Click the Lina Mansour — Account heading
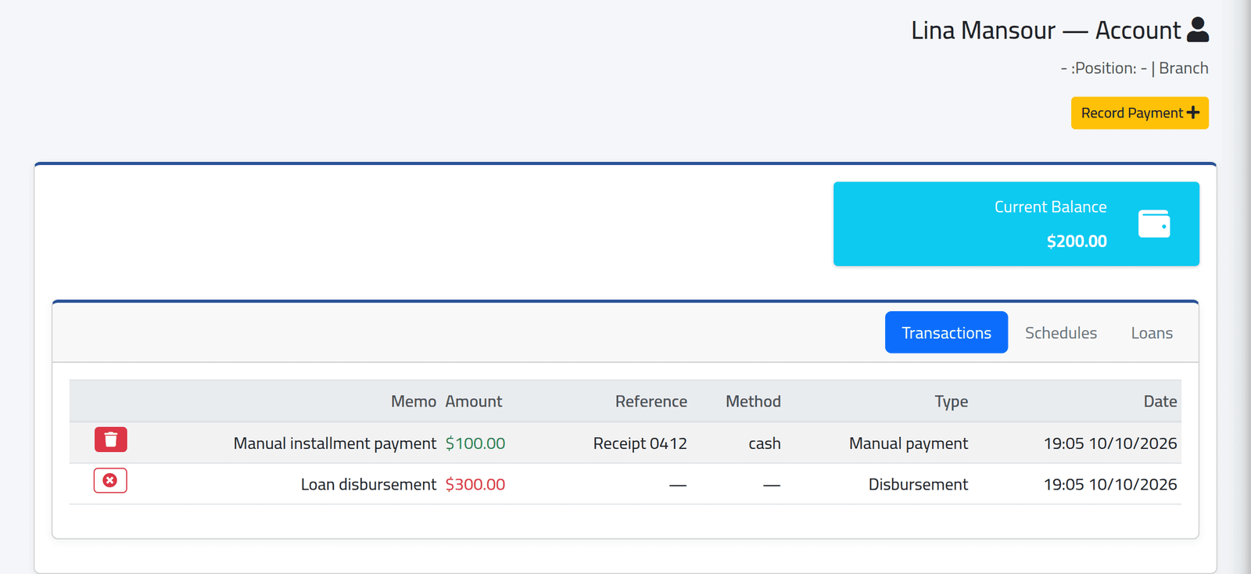This screenshot has width=1251, height=574. coord(1046,30)
